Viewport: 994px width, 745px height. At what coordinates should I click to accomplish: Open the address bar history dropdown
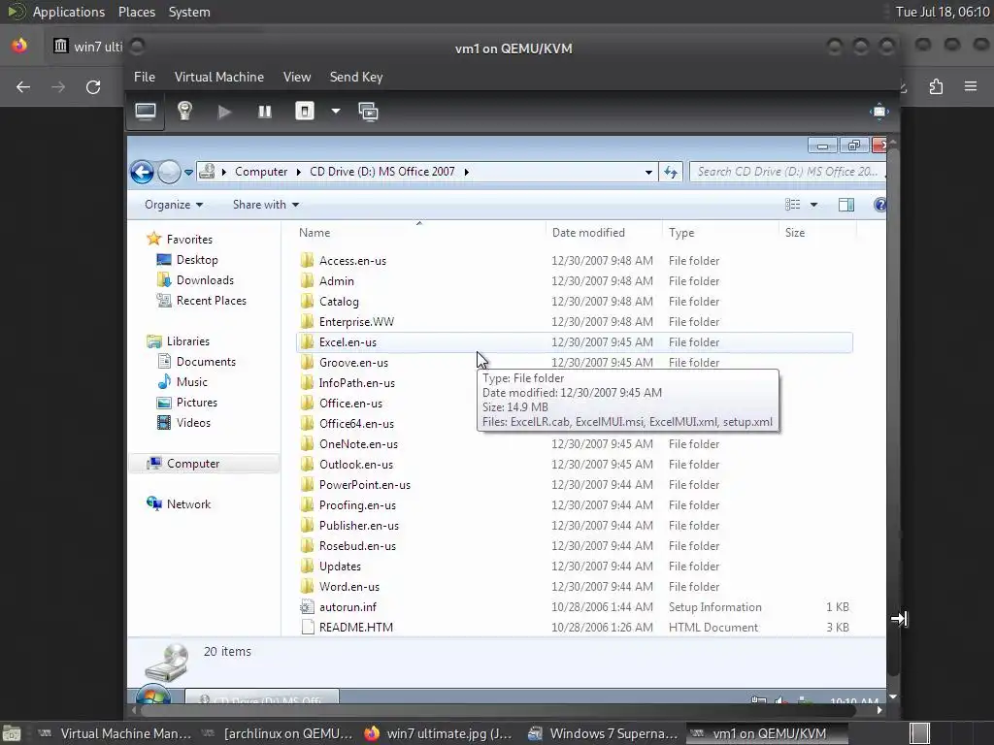point(647,172)
